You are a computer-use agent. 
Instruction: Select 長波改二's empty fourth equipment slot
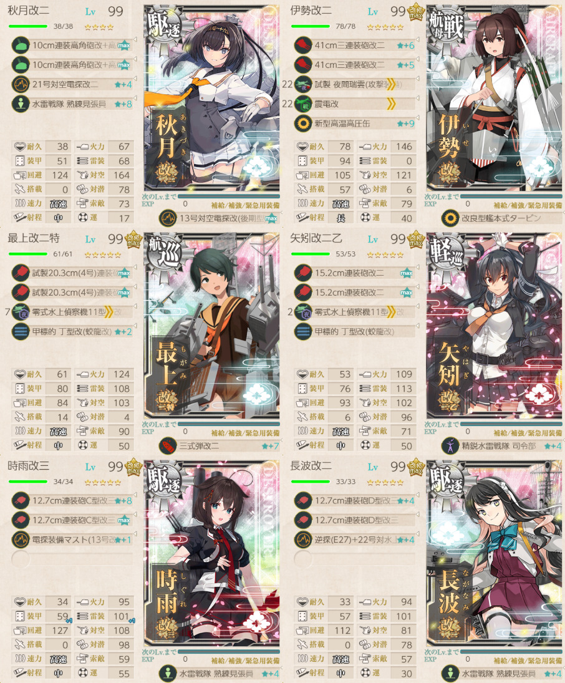click(355, 559)
